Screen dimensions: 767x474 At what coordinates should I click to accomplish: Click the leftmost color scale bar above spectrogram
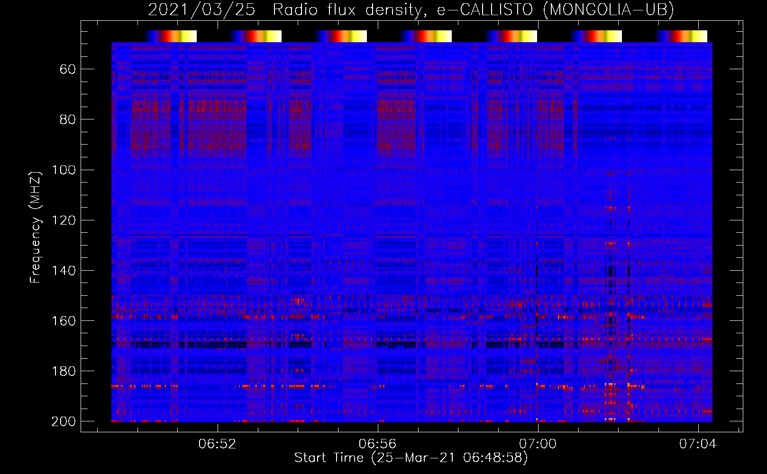click(x=170, y=36)
